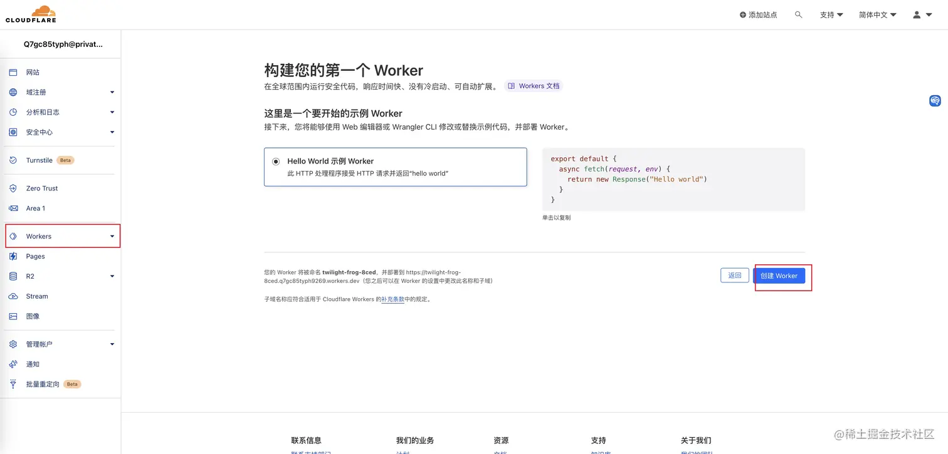Screen dimensions: 948x454
Task: Open the Workers 文档 link
Action: click(x=534, y=86)
